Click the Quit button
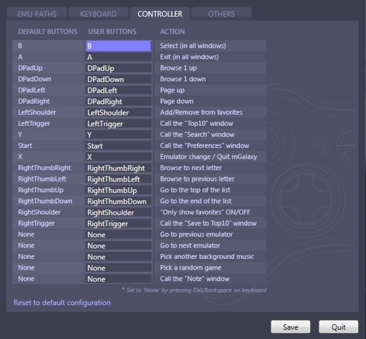 click(338, 327)
